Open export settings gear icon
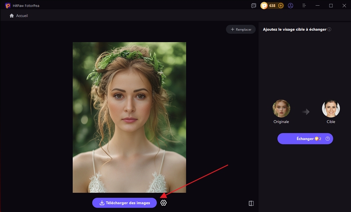Screen dimensions: 351x212 [163, 203]
